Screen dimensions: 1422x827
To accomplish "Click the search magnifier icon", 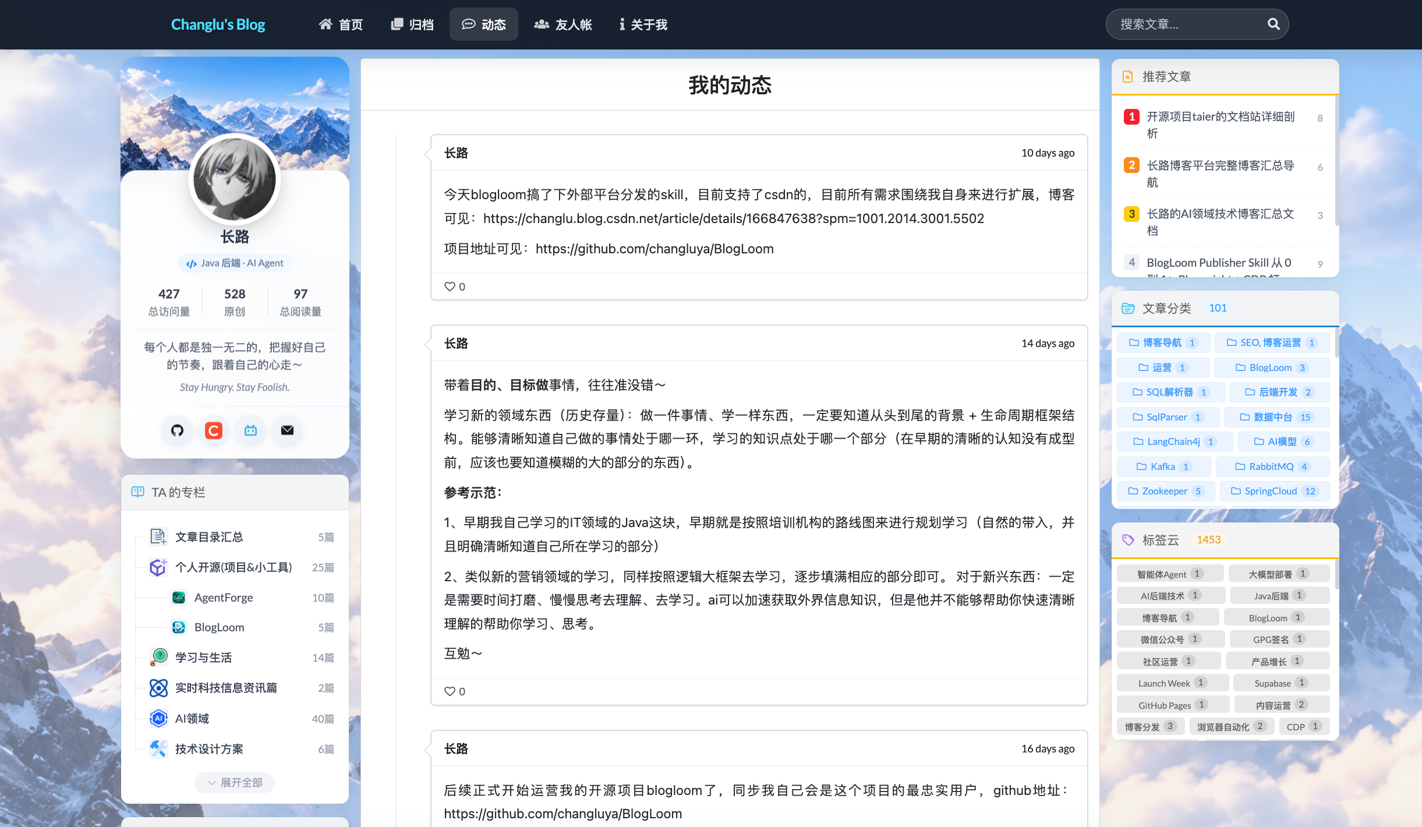I will (x=1274, y=24).
